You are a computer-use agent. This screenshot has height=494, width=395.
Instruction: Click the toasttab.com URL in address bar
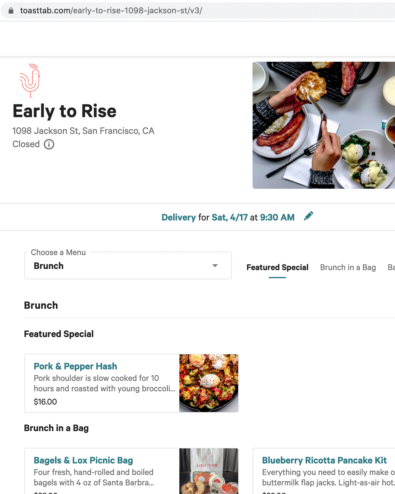[x=111, y=11]
